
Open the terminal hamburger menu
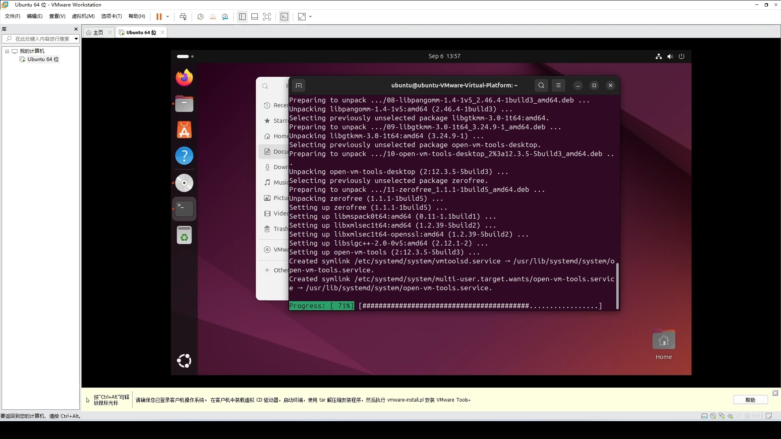(x=558, y=85)
